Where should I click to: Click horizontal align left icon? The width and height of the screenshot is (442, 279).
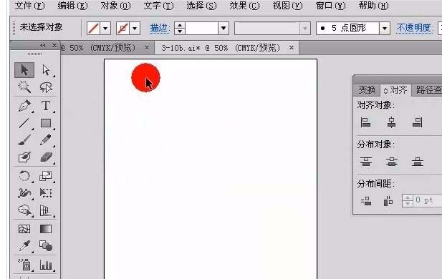pyautogui.click(x=365, y=122)
